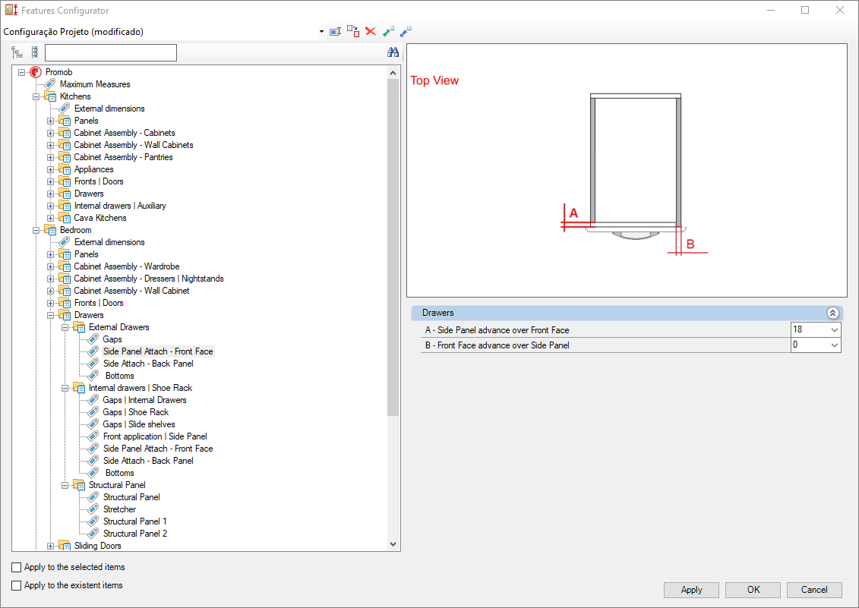Collapse the Bedroom tree node

36,230
